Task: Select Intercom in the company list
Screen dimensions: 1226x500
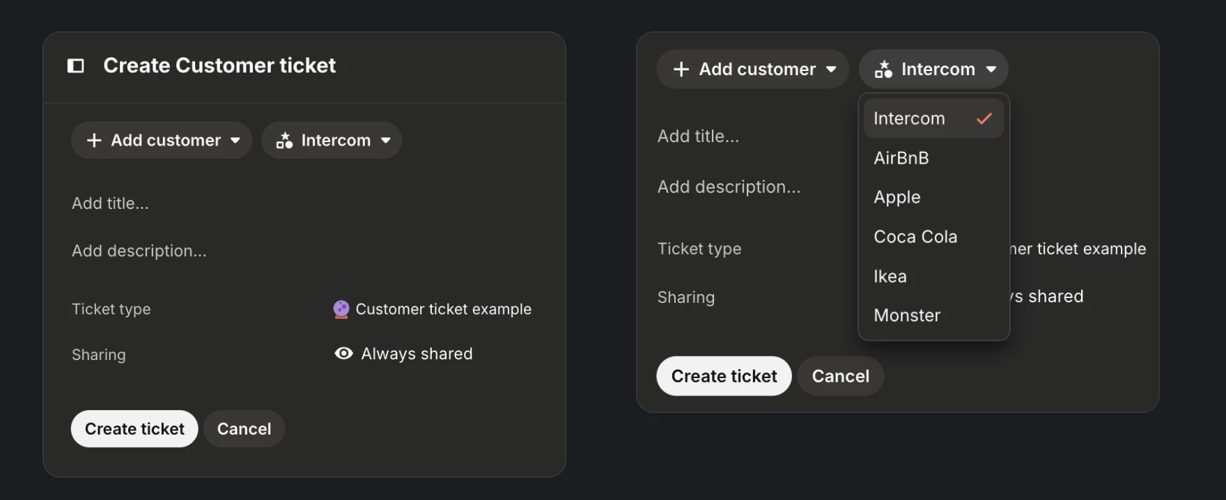Action: [933, 118]
